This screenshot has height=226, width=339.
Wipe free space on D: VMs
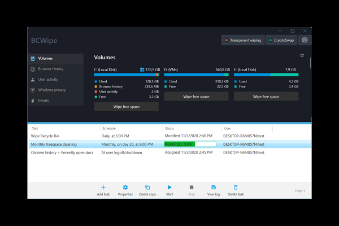(196, 97)
